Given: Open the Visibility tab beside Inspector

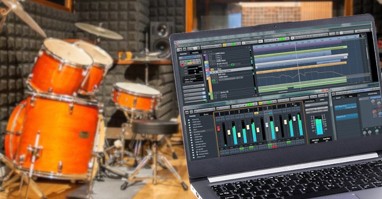Looking at the screenshot, I should coord(195,53).
